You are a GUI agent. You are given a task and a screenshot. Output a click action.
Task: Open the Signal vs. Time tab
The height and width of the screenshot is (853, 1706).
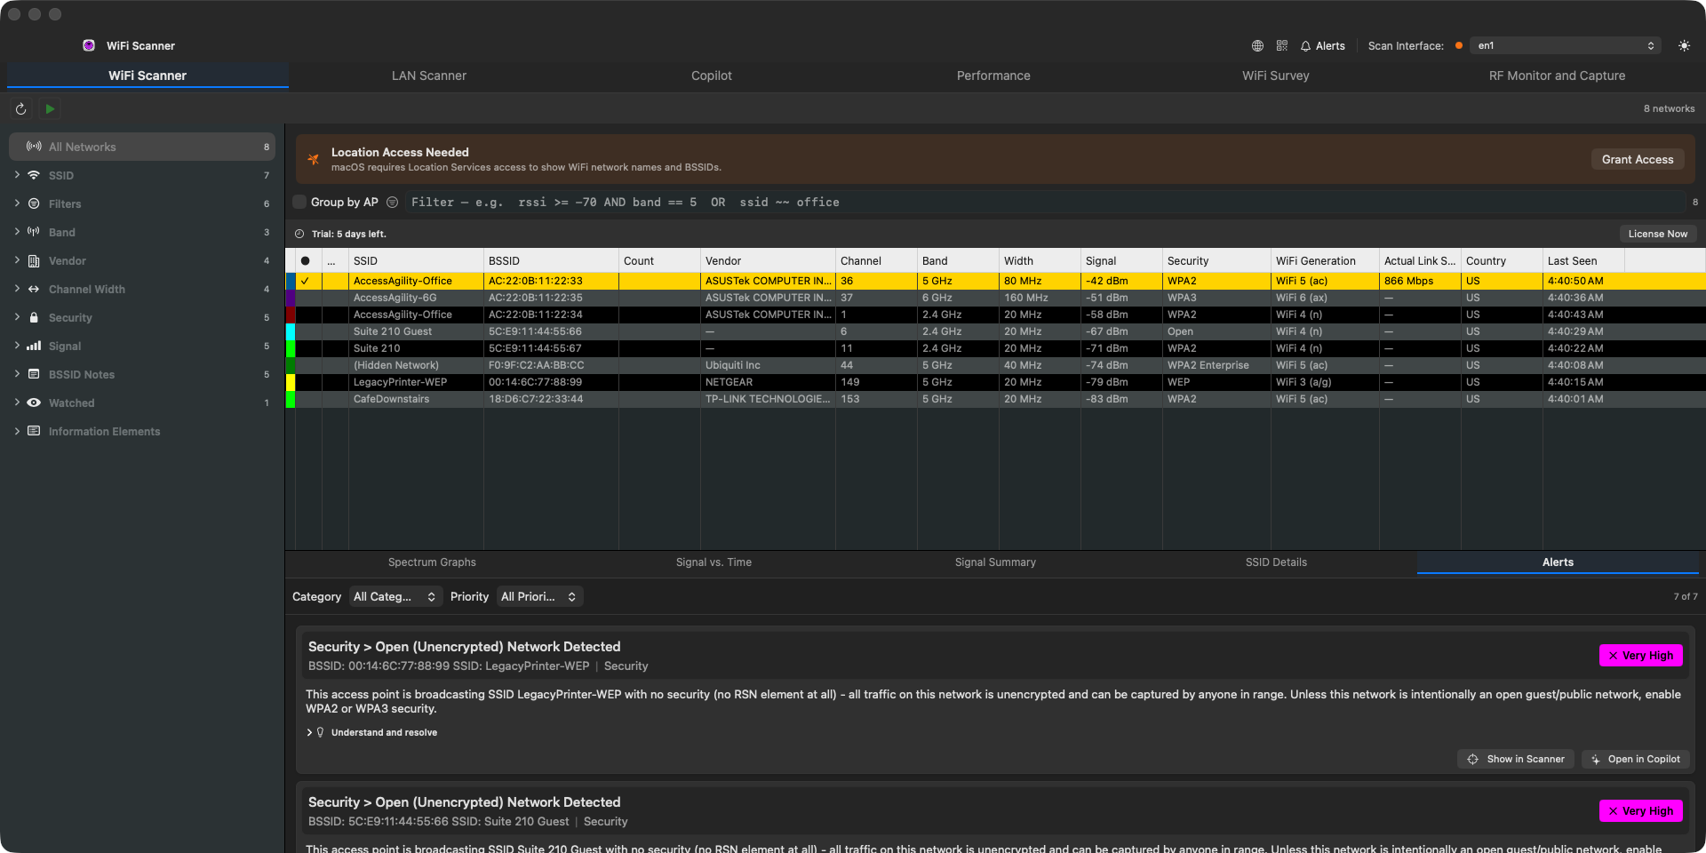(x=713, y=562)
